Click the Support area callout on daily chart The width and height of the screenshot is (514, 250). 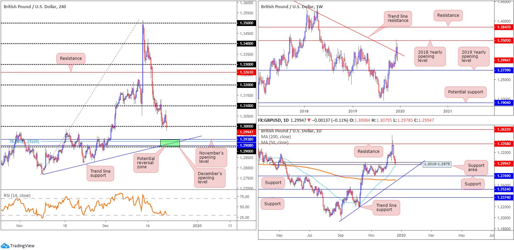pos(476,168)
